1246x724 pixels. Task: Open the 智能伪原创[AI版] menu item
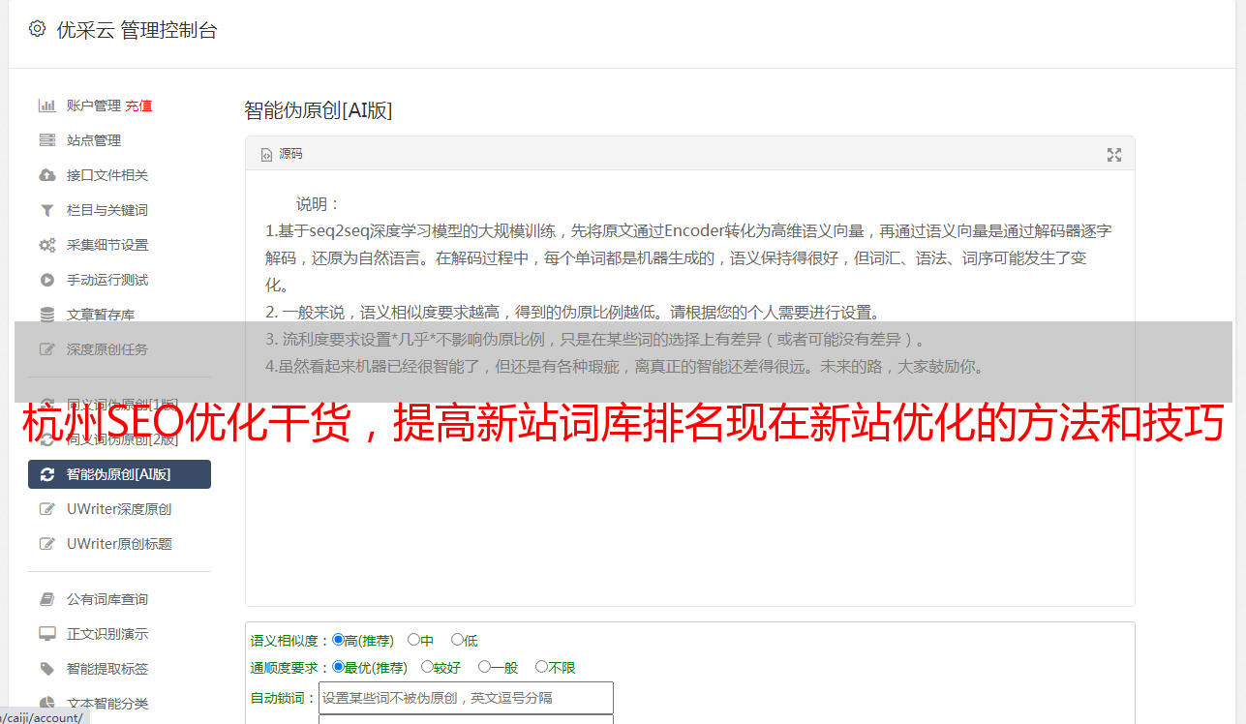tap(119, 474)
